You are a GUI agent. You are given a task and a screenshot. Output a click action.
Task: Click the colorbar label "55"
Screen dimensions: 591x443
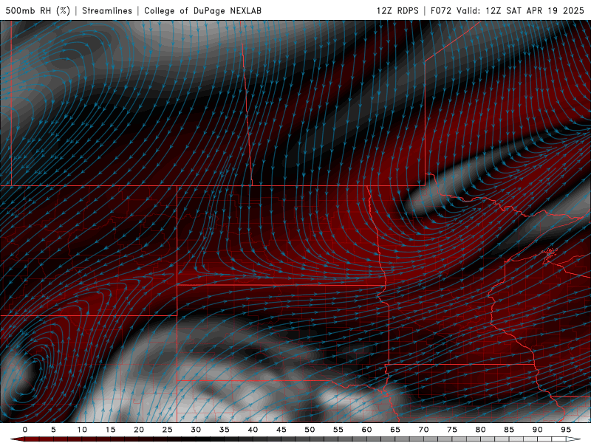pos(338,430)
